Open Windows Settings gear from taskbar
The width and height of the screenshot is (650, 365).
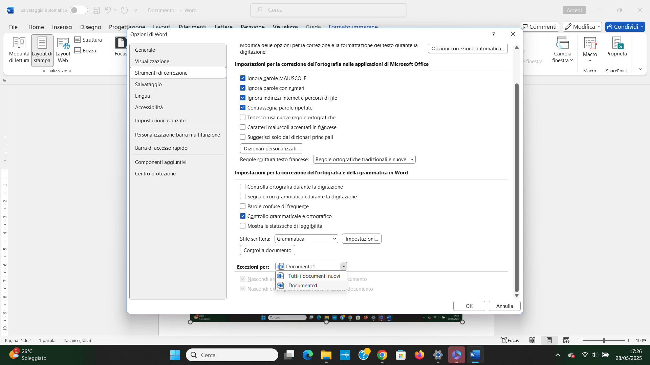438,355
